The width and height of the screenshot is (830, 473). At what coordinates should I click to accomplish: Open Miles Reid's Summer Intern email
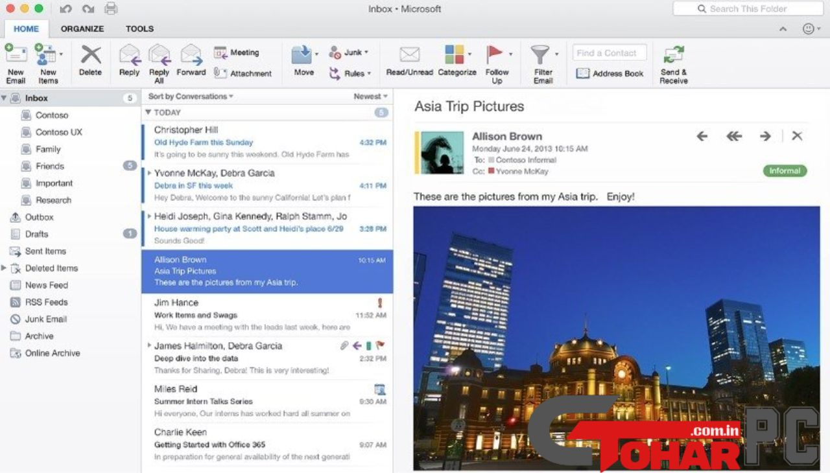267,402
